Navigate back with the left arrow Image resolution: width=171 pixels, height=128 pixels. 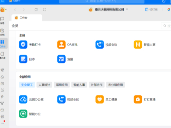pos(15,10)
